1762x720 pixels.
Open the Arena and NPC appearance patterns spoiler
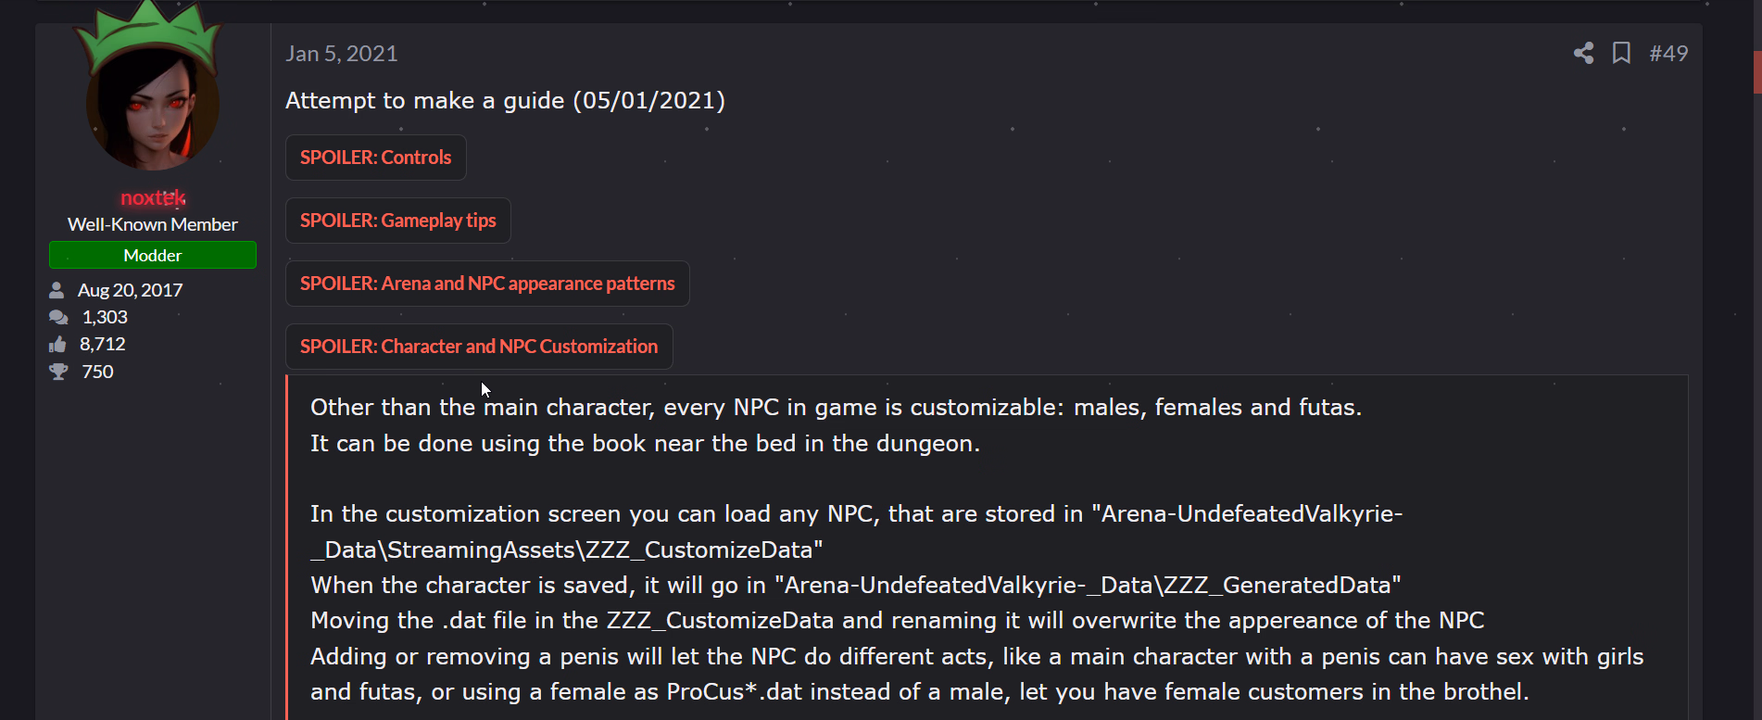[487, 284]
